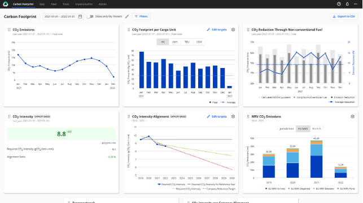
Task: Toggle Attained CO2 Intensity legend entry
Action: [171, 184]
